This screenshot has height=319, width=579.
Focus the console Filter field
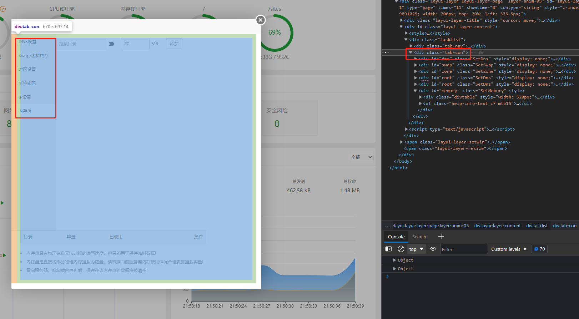pos(463,249)
